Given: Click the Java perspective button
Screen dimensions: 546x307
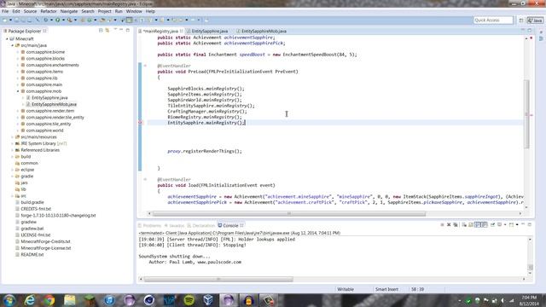Looking at the screenshot, I should tap(535, 20).
